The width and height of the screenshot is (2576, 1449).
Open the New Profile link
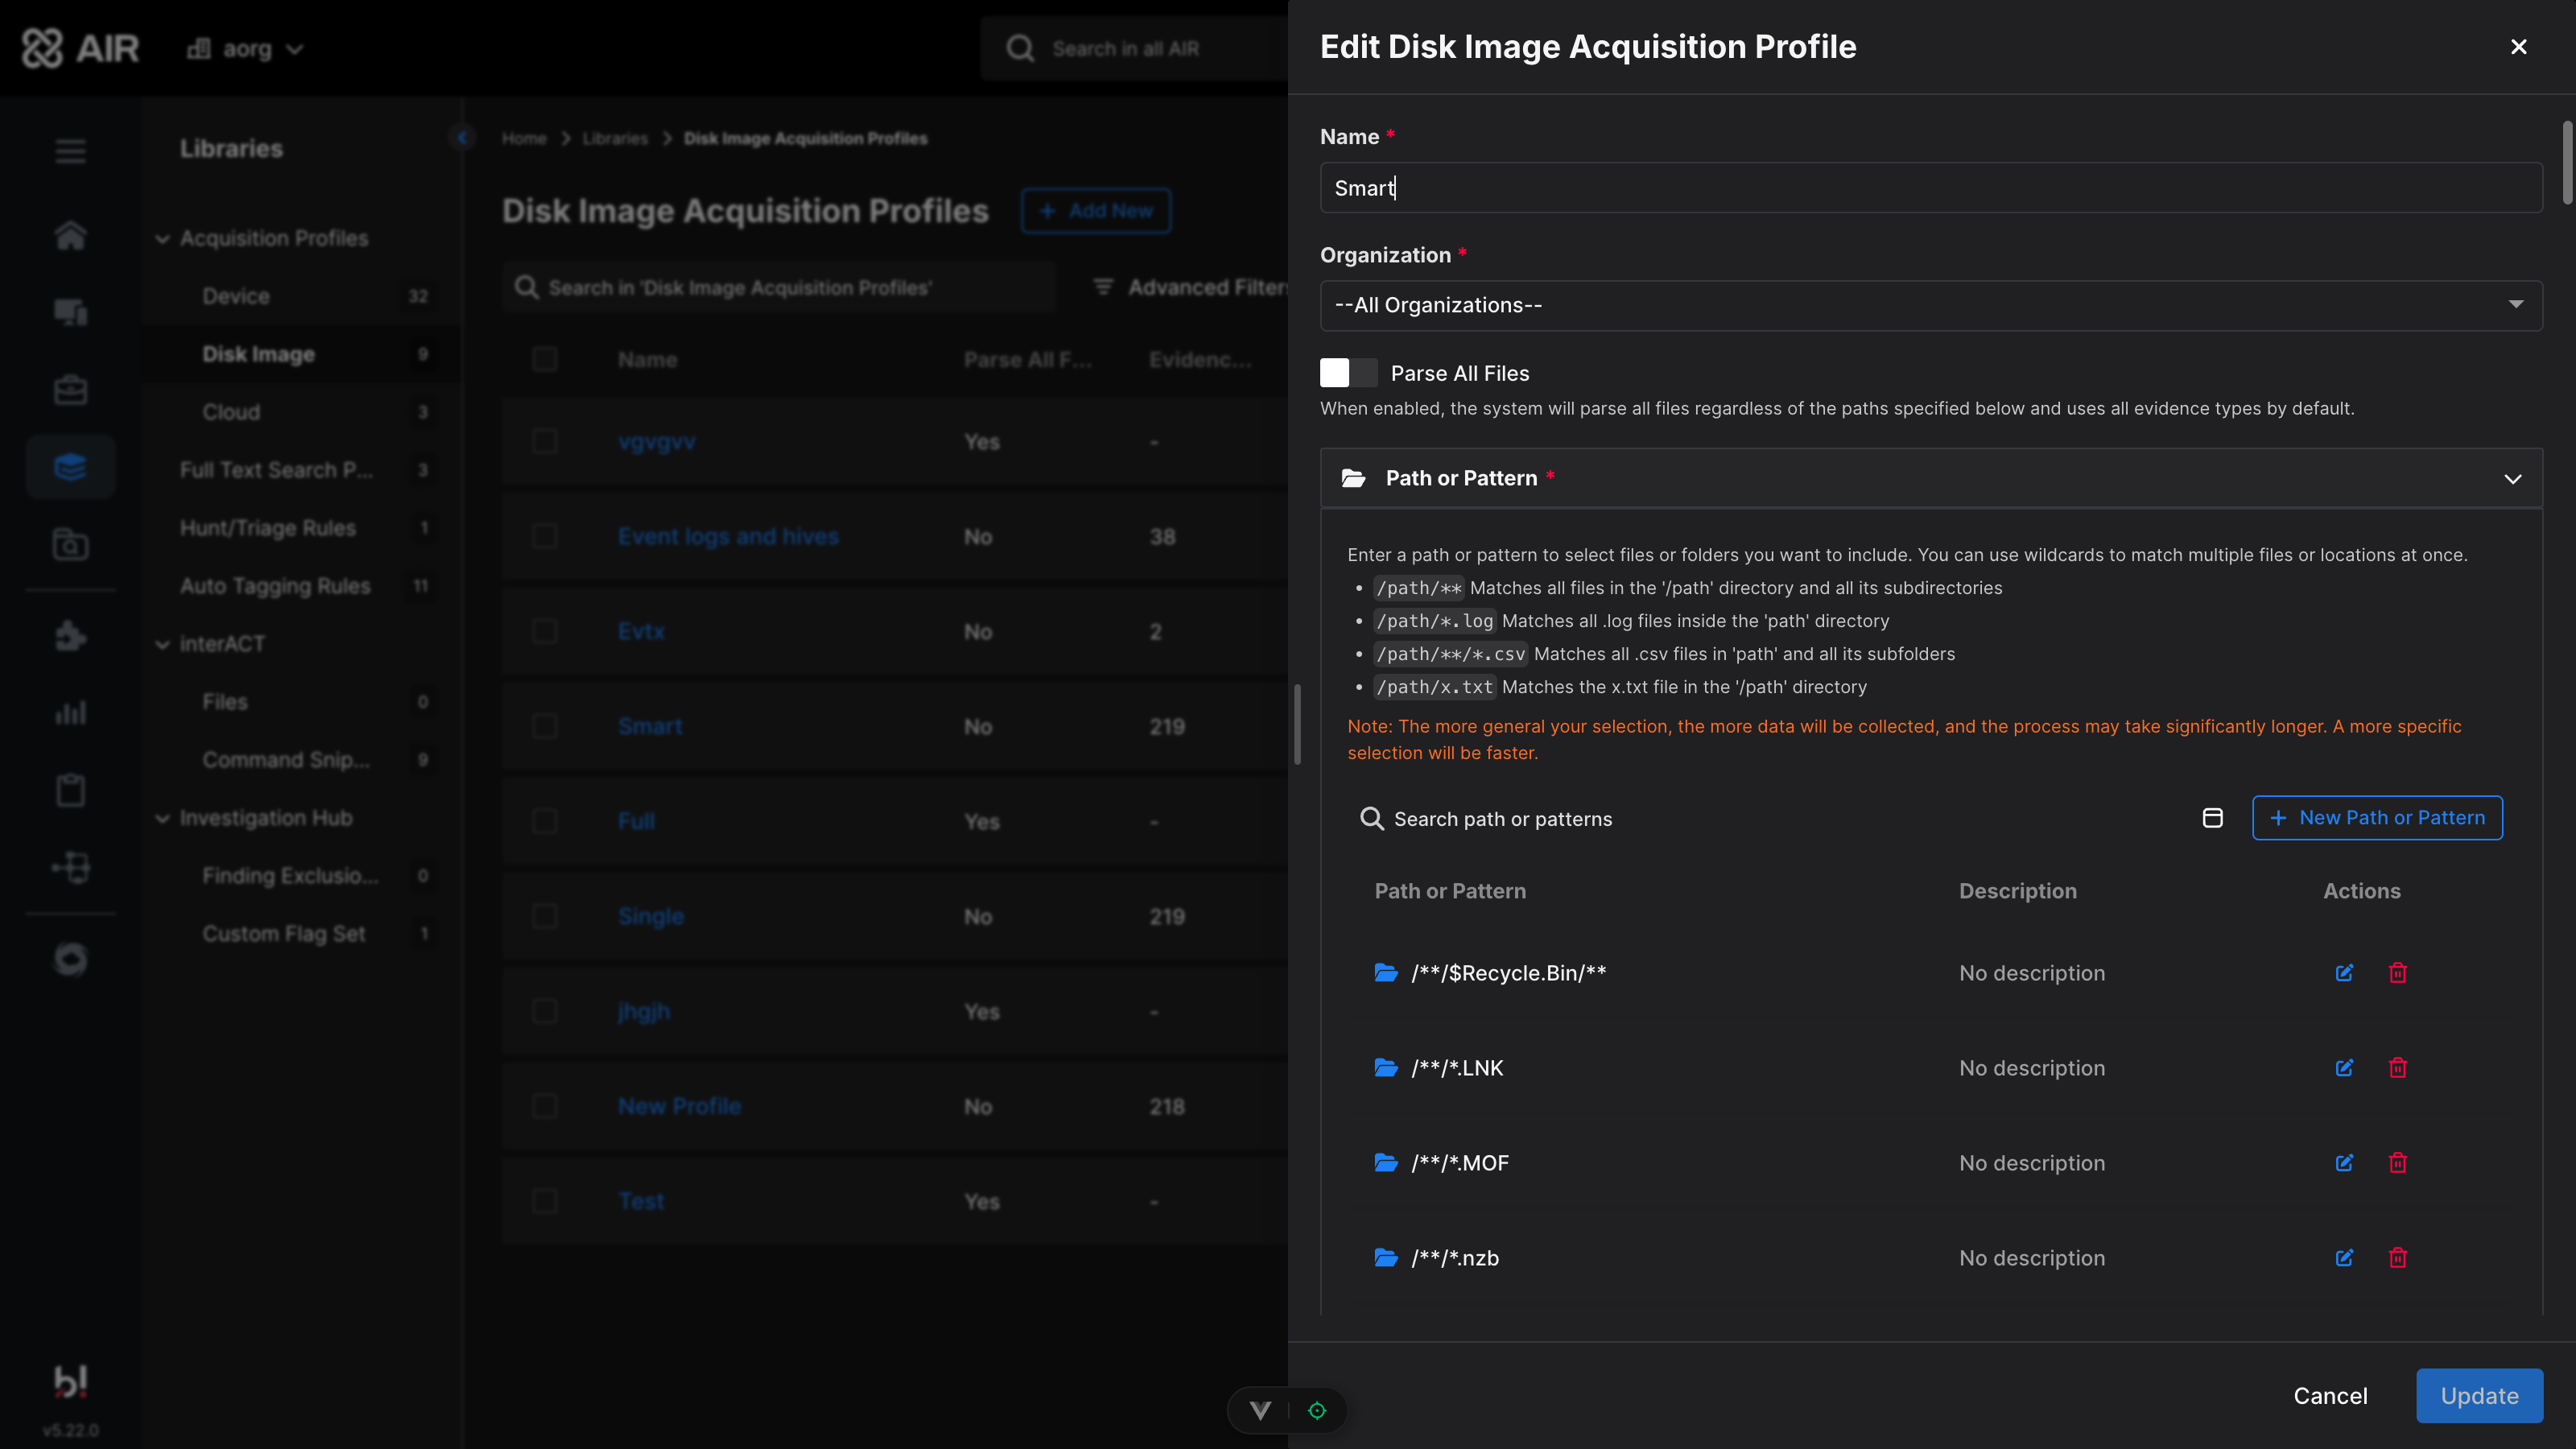[679, 1106]
